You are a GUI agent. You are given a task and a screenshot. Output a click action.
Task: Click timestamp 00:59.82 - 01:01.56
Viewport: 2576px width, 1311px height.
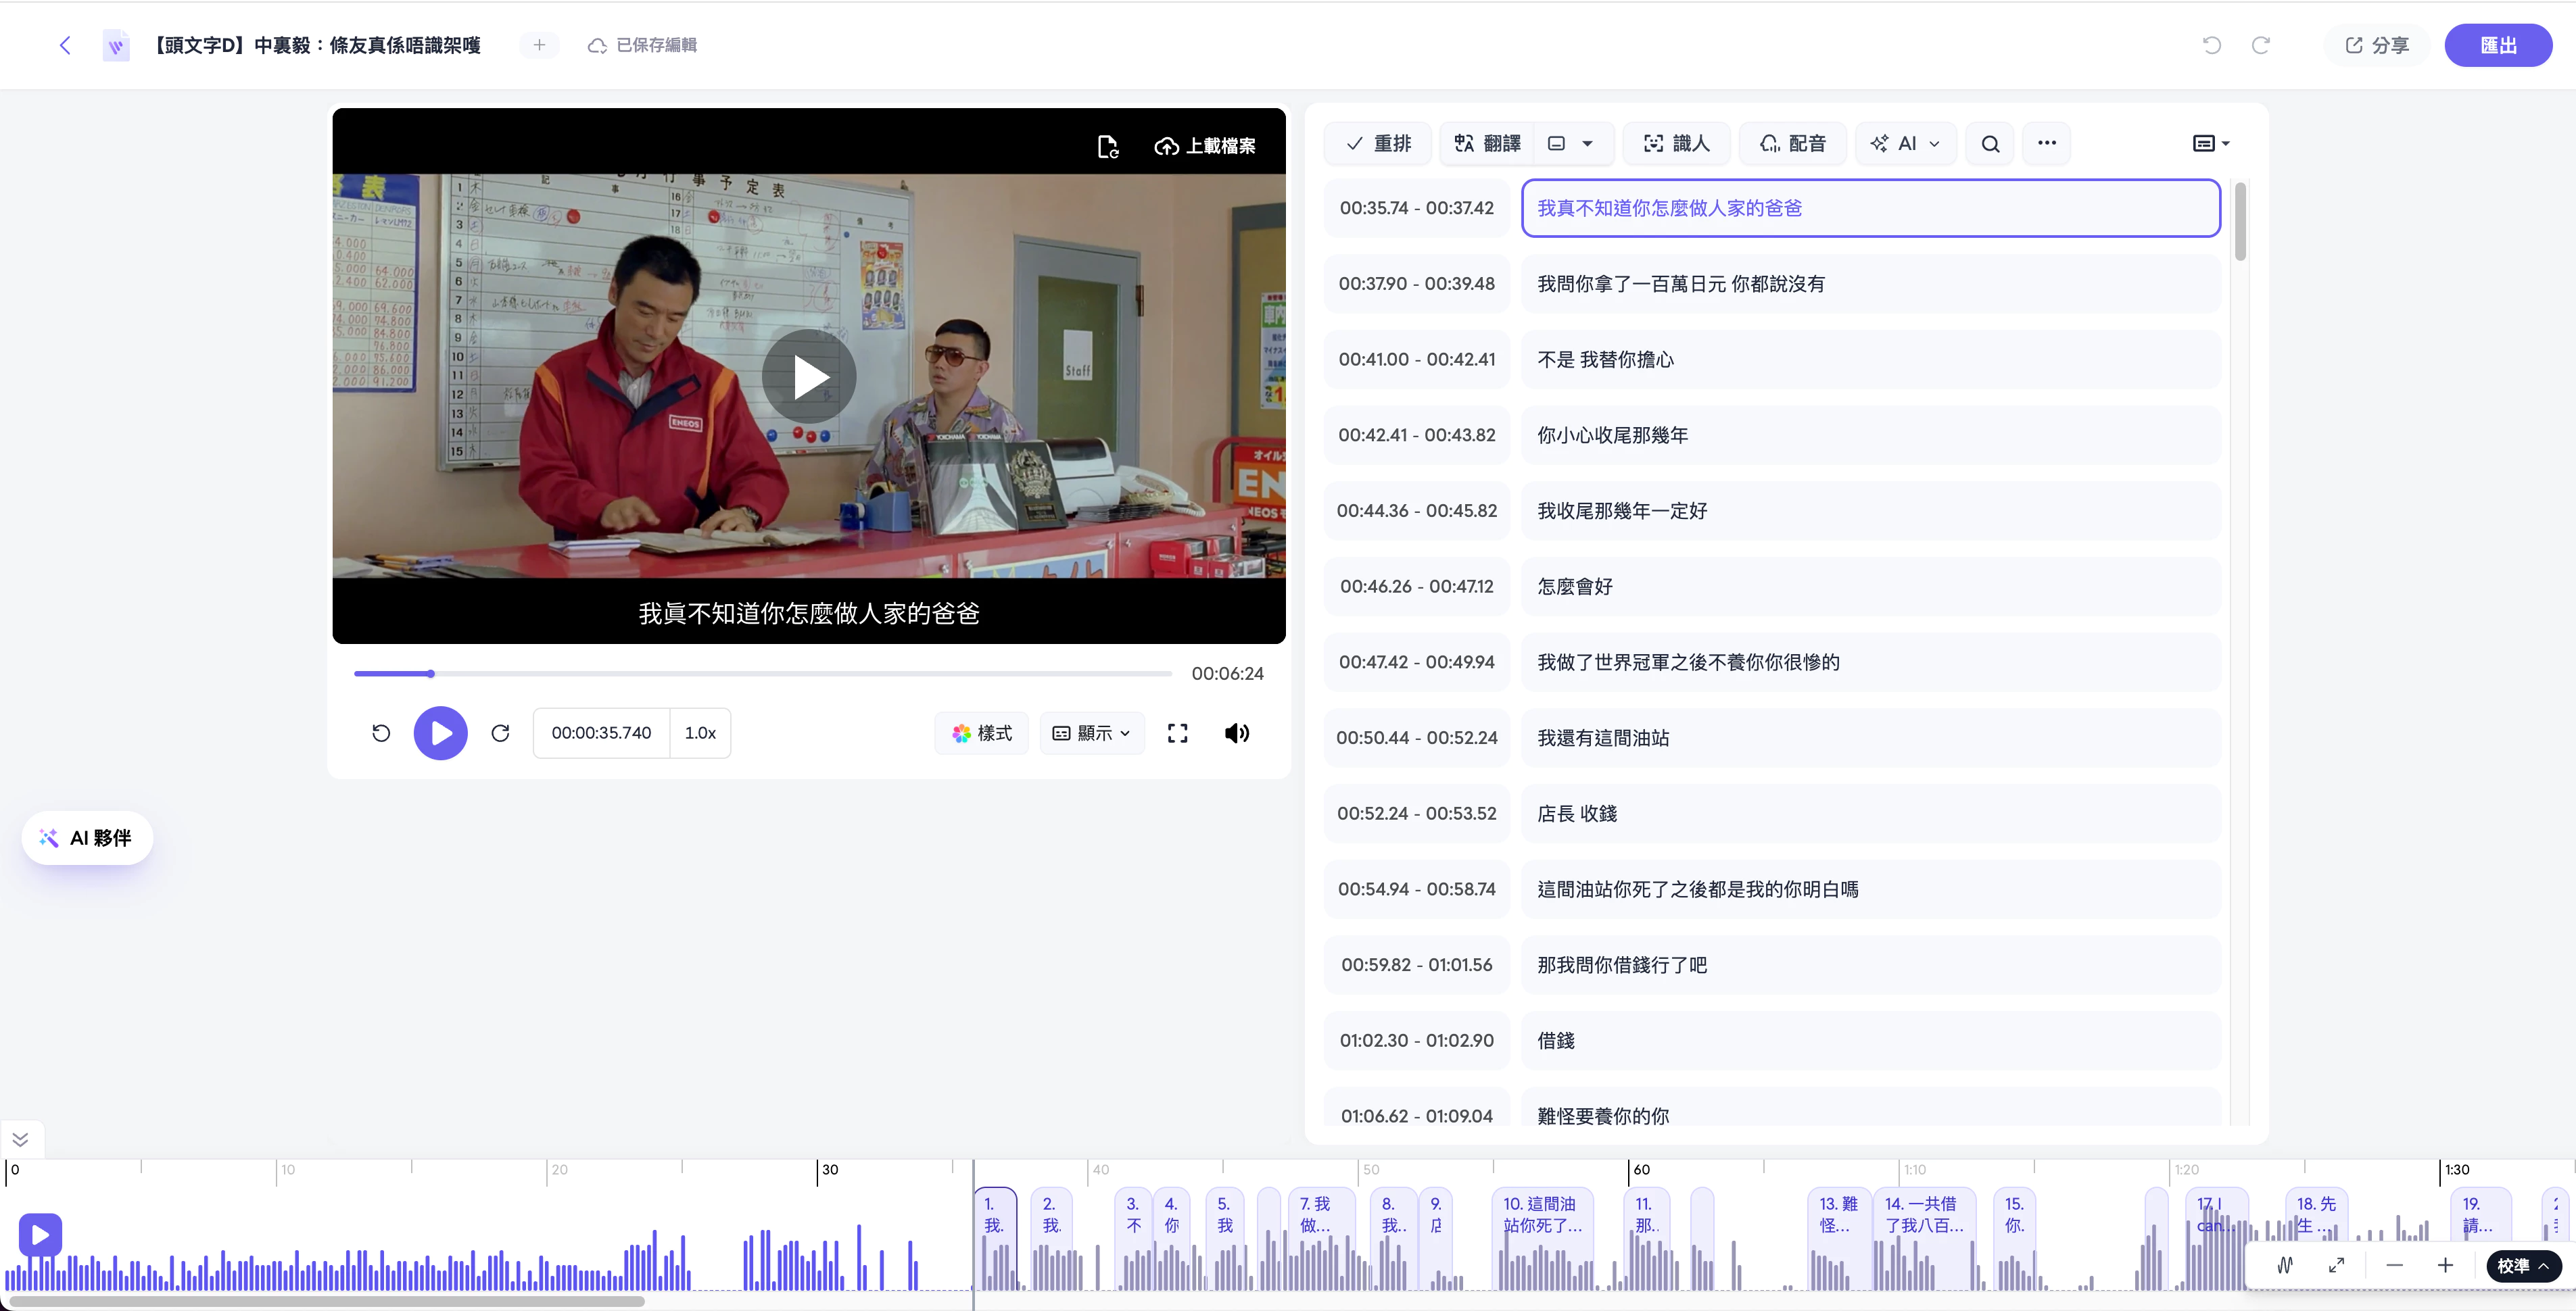1417,965
